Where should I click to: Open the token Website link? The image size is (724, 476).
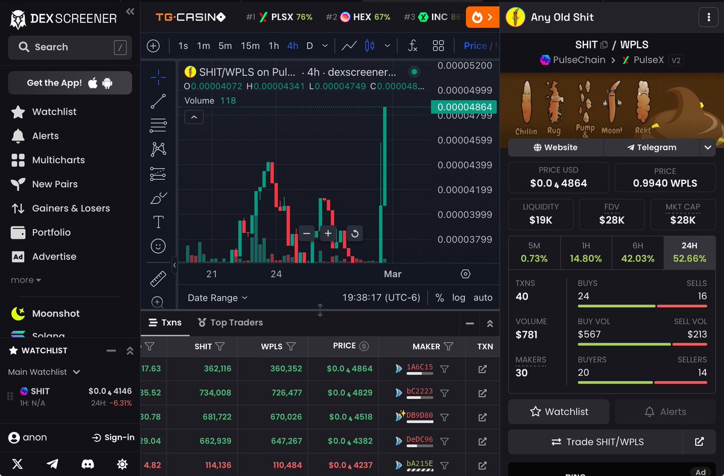[556, 147]
